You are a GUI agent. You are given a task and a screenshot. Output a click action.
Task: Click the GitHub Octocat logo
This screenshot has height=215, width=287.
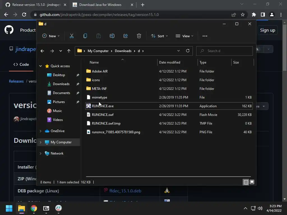click(9, 30)
